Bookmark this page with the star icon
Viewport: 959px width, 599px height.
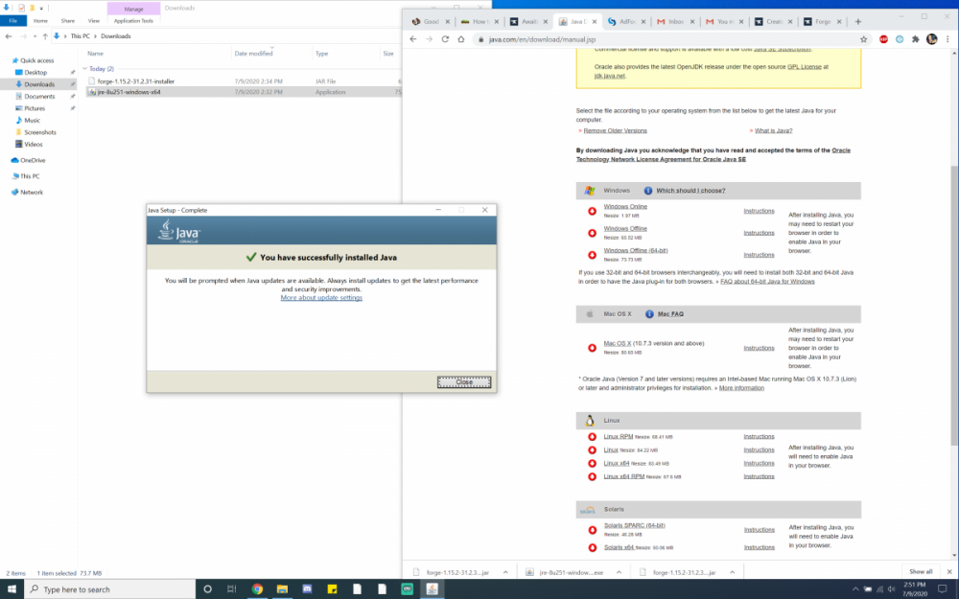[x=864, y=39]
